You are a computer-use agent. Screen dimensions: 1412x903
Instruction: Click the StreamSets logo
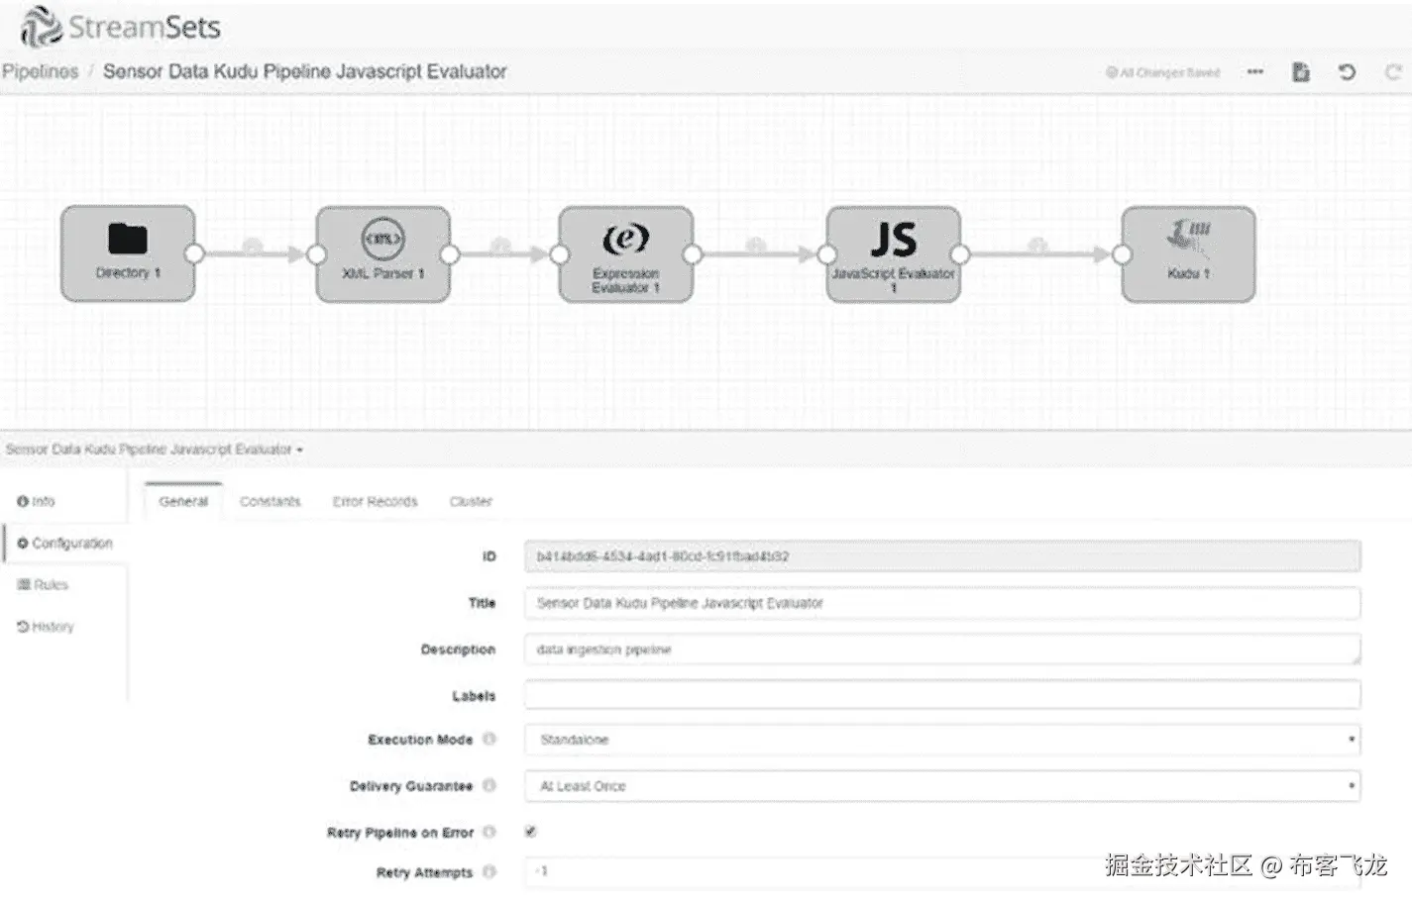[x=120, y=27]
